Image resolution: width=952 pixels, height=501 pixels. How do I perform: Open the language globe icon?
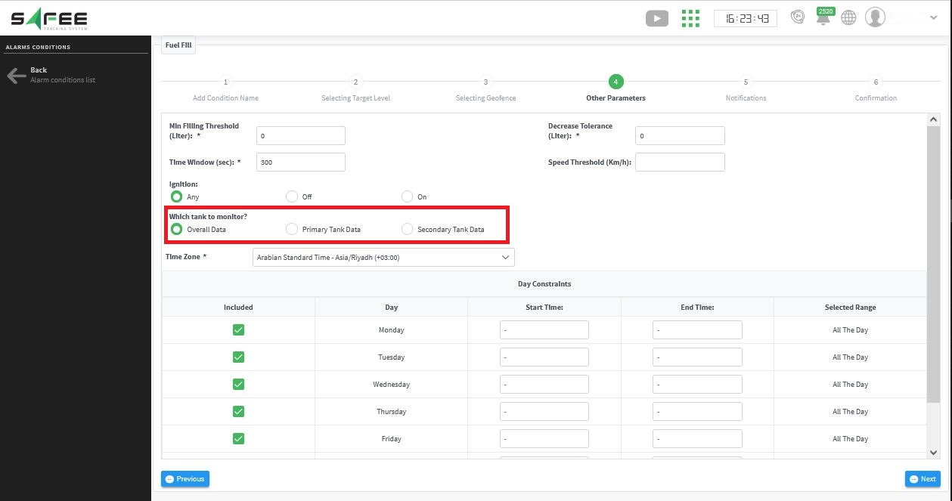[x=848, y=17]
